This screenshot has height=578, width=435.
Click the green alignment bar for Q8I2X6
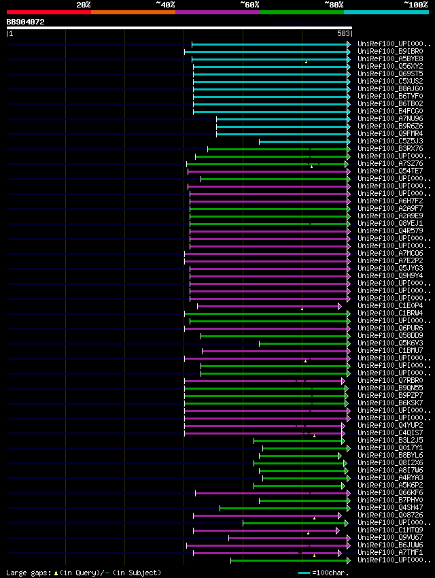click(x=299, y=463)
